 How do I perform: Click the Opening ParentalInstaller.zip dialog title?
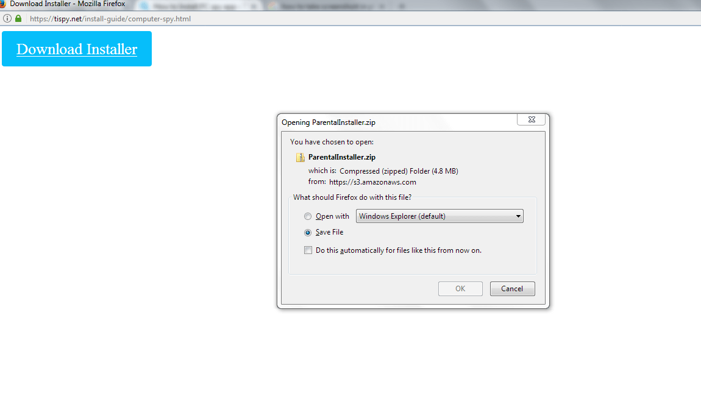click(329, 122)
